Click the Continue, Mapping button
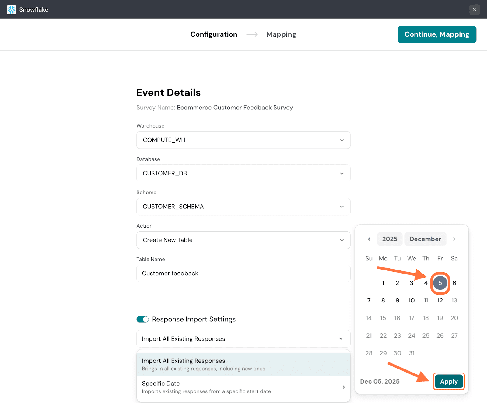The image size is (487, 403). 436,34
